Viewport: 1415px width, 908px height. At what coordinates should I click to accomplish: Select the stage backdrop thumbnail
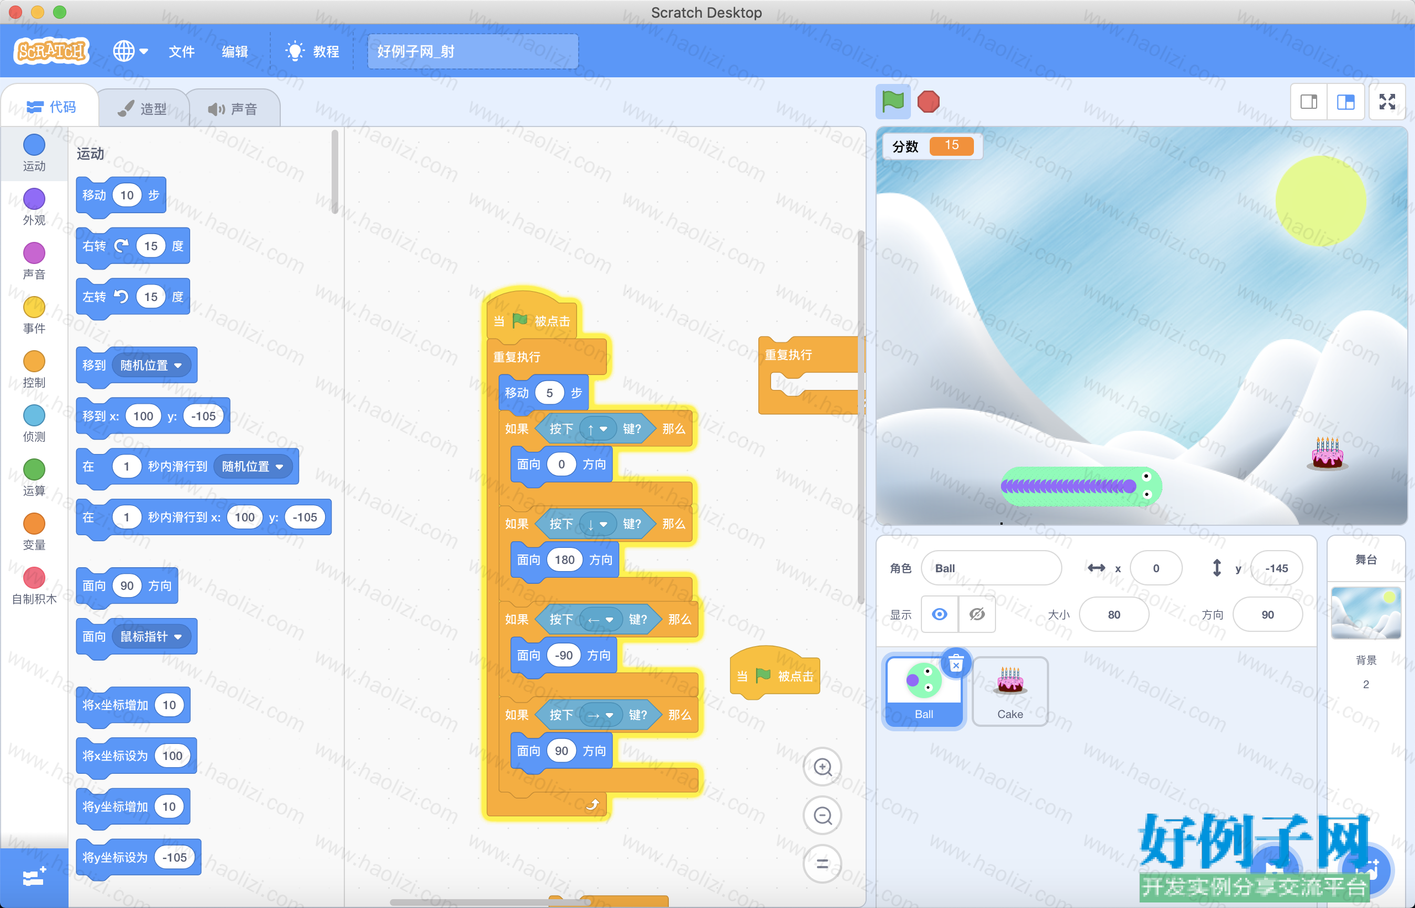[1366, 613]
